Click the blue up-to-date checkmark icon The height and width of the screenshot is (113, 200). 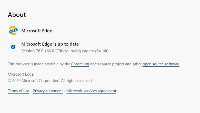click(x=13, y=47)
